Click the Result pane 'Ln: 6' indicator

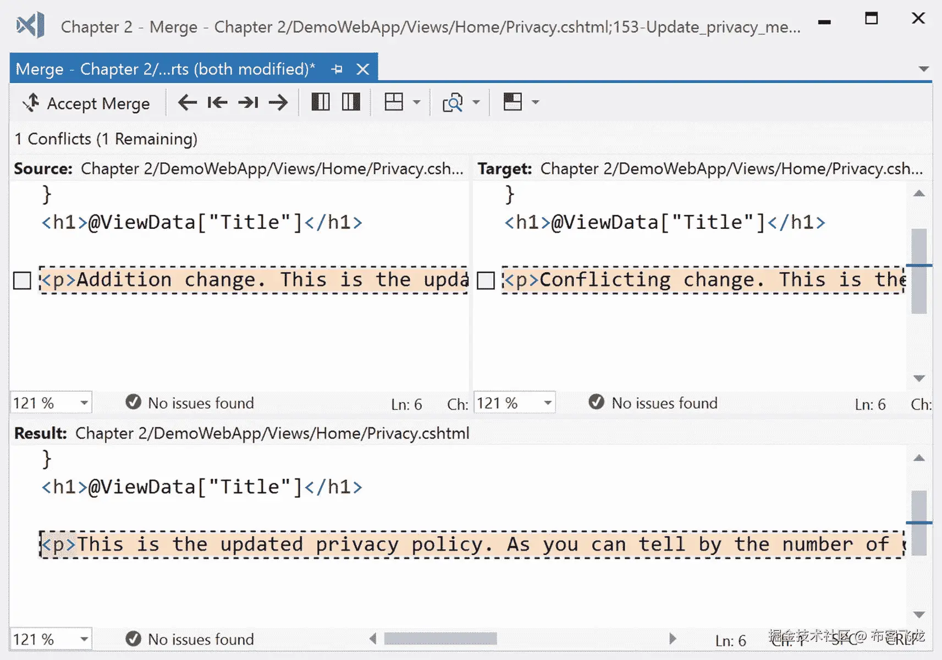(730, 641)
